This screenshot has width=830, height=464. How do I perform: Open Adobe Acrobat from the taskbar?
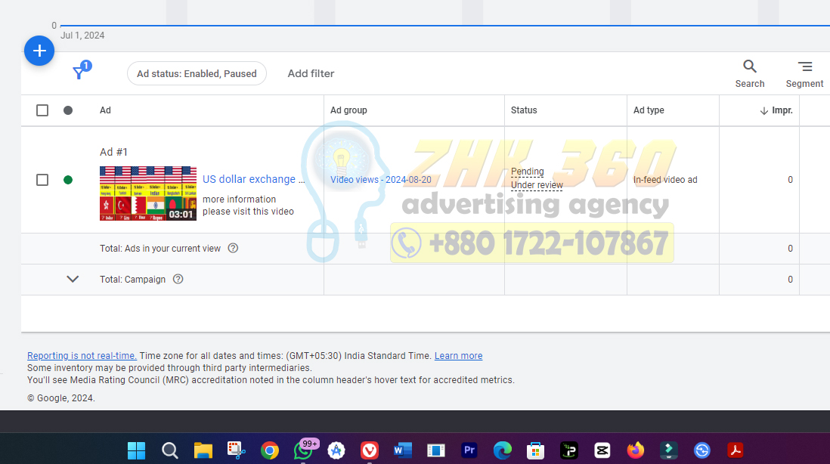point(736,450)
